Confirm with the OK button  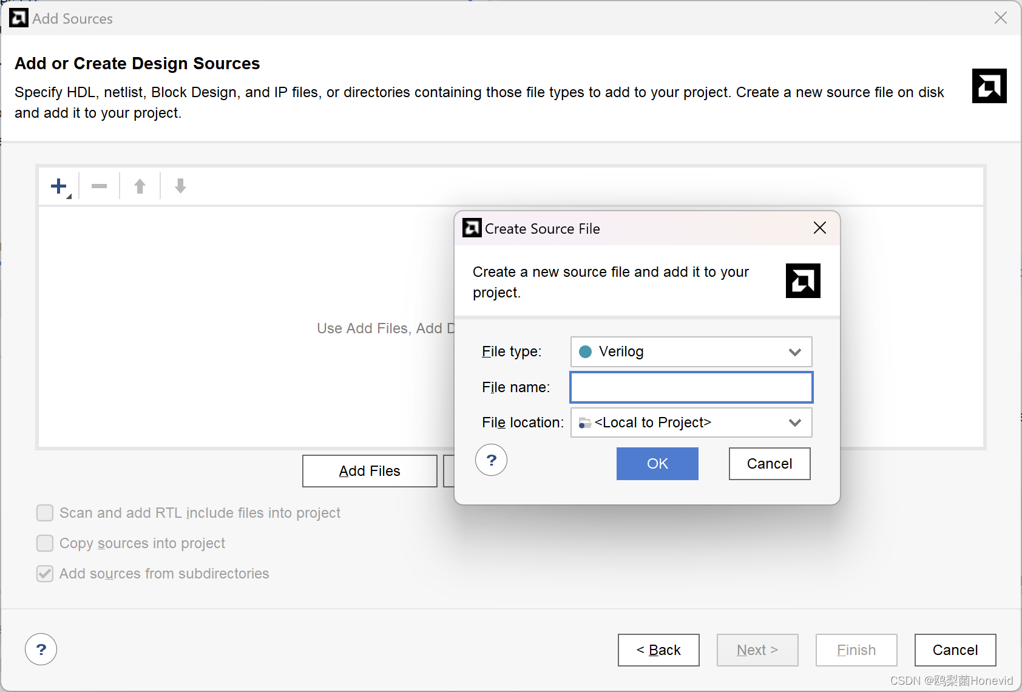tap(657, 464)
